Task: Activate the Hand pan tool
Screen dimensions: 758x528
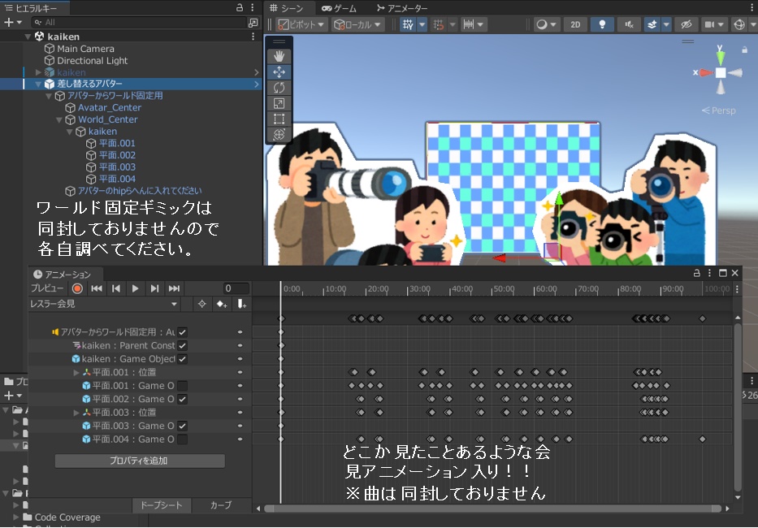Action: (279, 55)
